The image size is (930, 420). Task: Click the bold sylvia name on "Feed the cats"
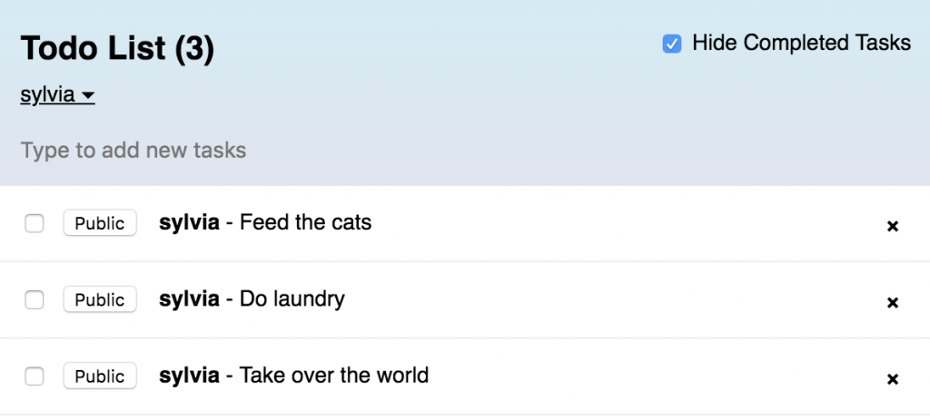pyautogui.click(x=189, y=222)
